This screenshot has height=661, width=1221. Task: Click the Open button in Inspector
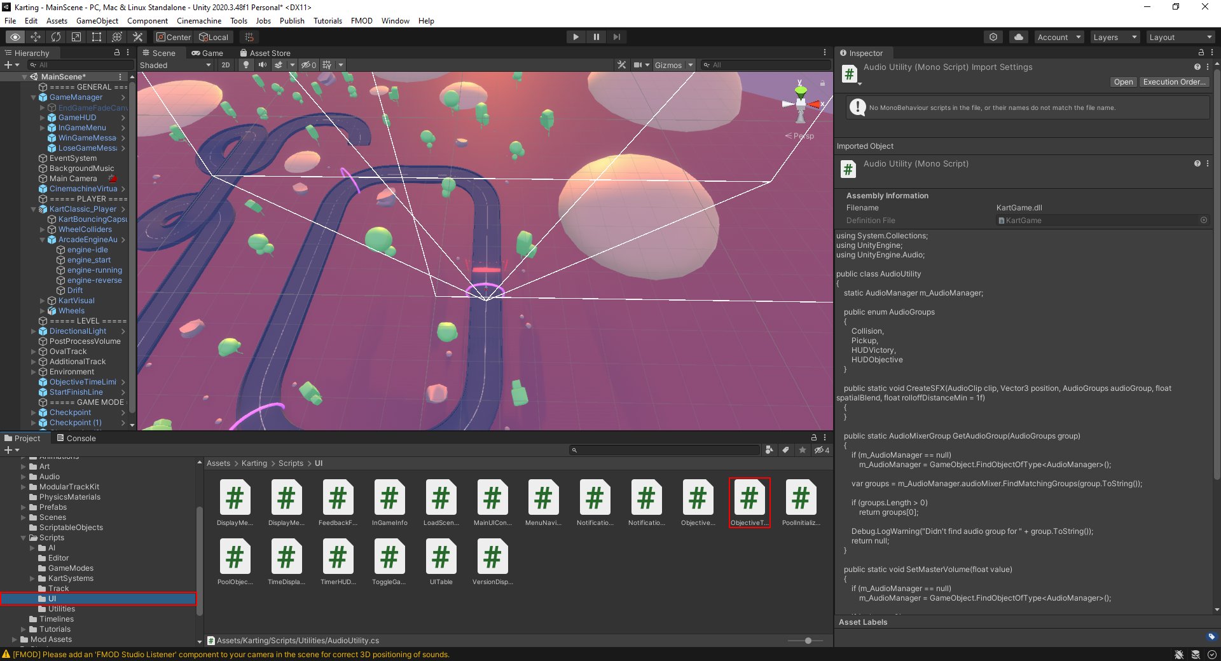tap(1123, 82)
